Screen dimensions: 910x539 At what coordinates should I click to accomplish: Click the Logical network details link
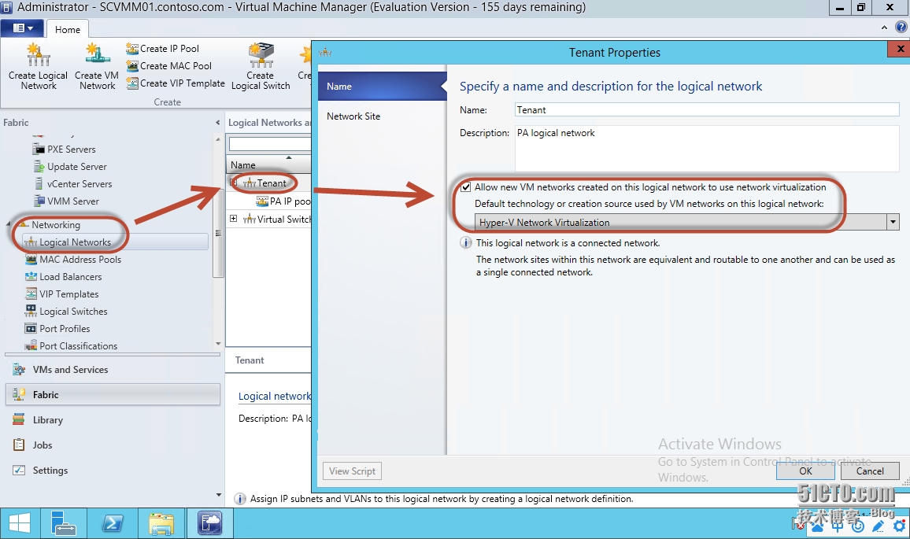click(x=275, y=397)
